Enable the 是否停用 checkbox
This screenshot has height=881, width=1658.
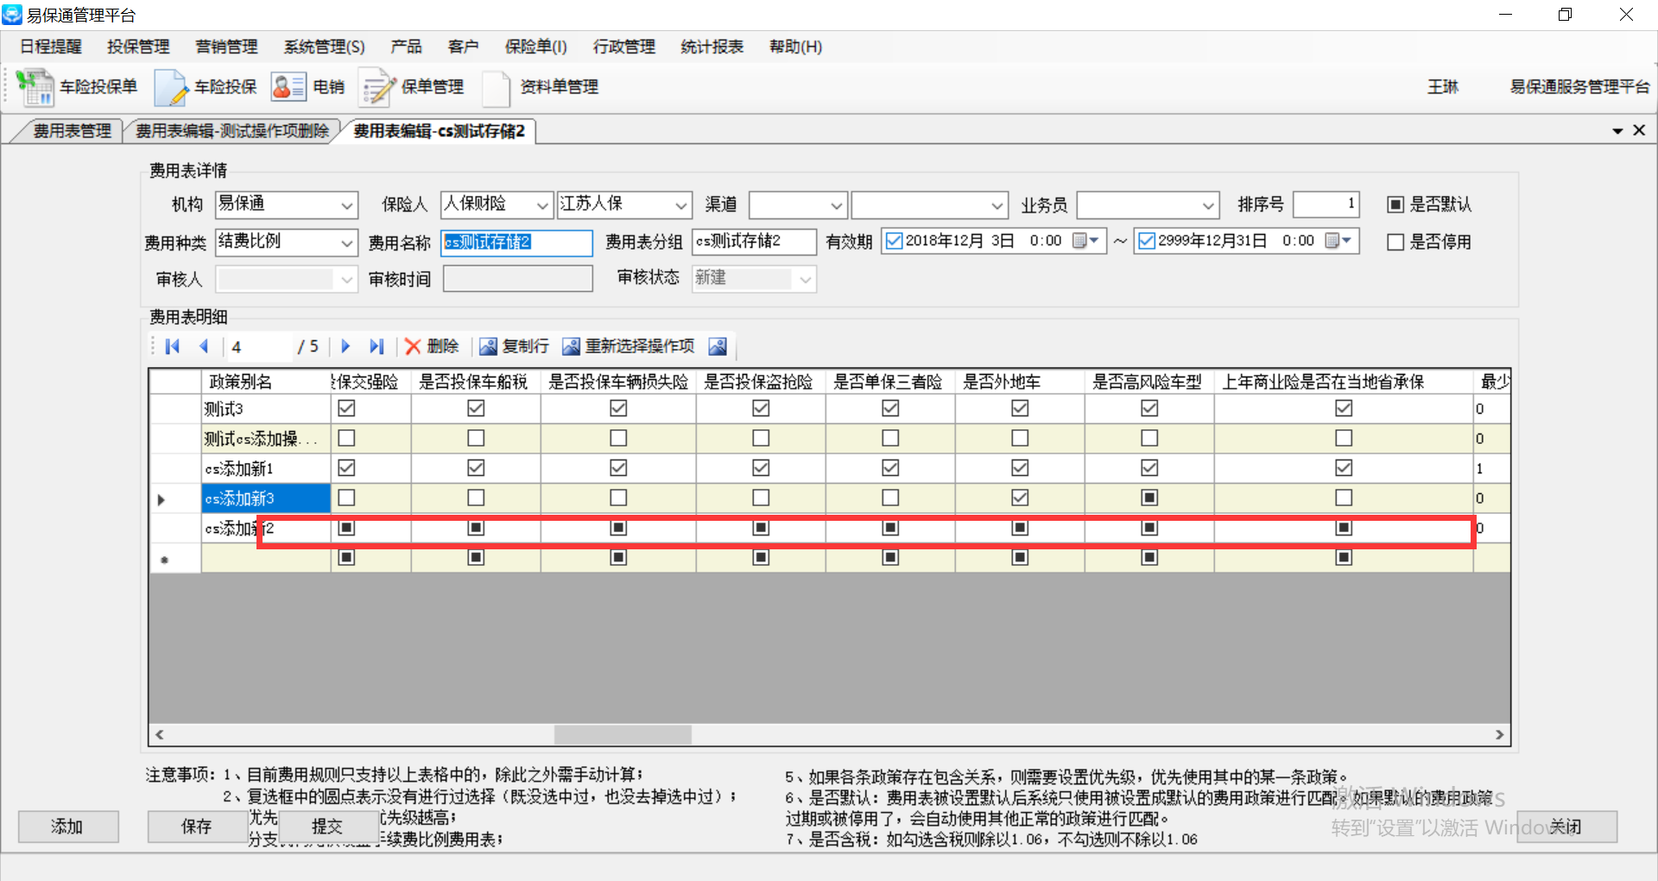[x=1395, y=243]
